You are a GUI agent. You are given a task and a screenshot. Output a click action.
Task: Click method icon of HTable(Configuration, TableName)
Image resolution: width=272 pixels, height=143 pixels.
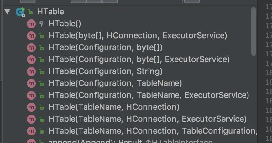coord(31,83)
